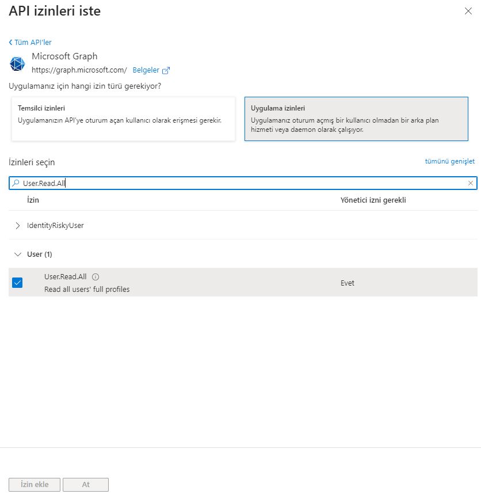Click the Microsoft Graph logo icon
The width and height of the screenshot is (481, 498).
click(x=17, y=64)
